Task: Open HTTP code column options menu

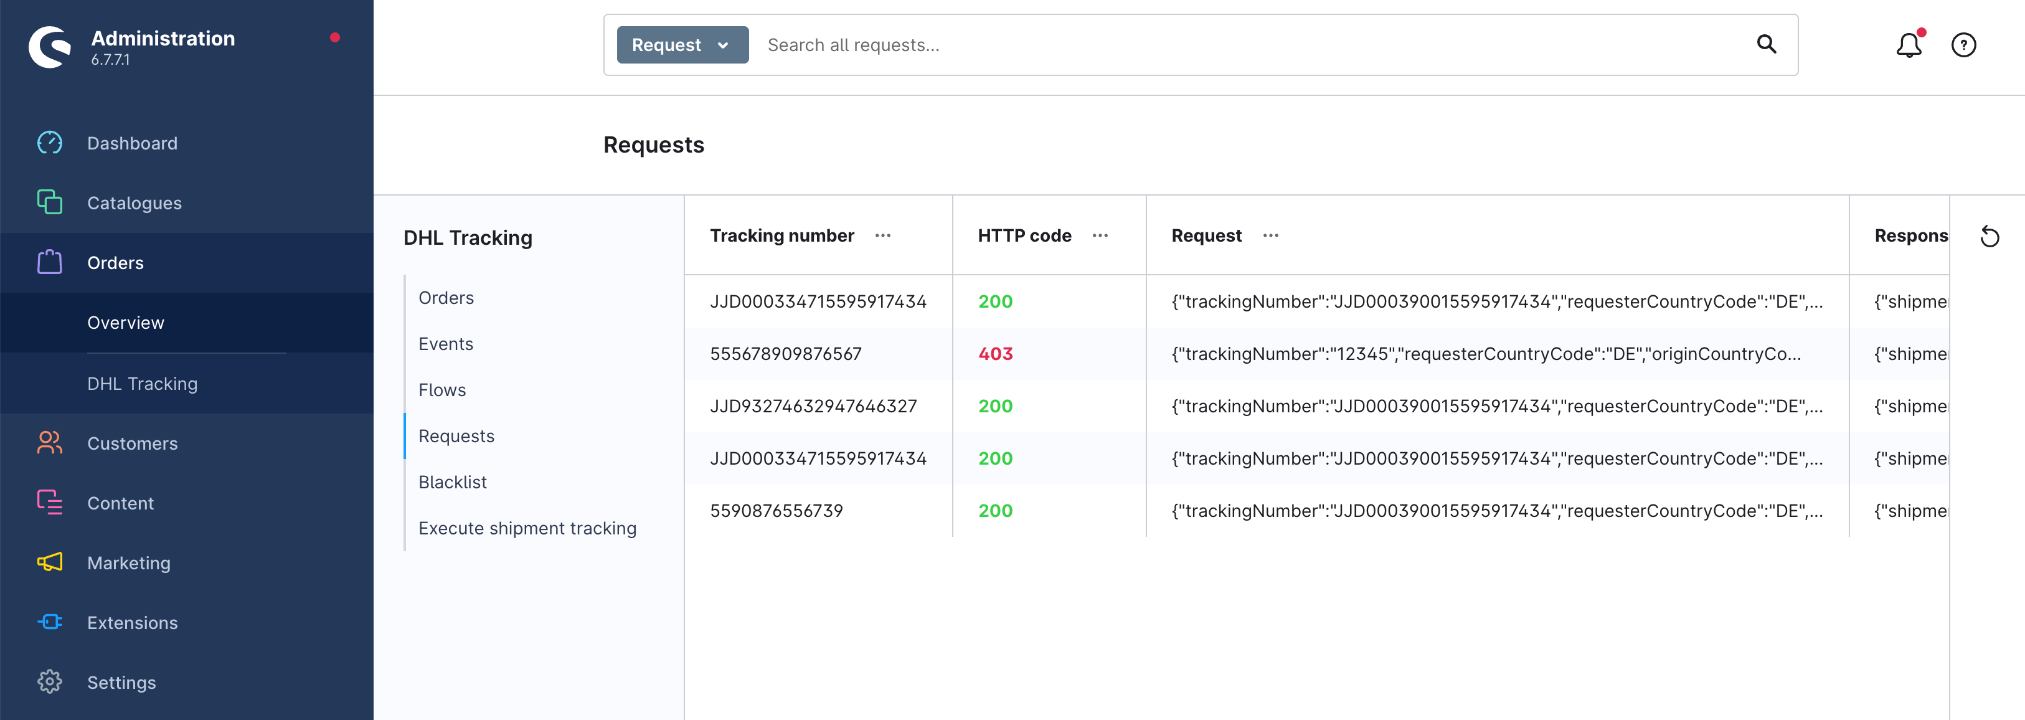Action: coord(1100,236)
